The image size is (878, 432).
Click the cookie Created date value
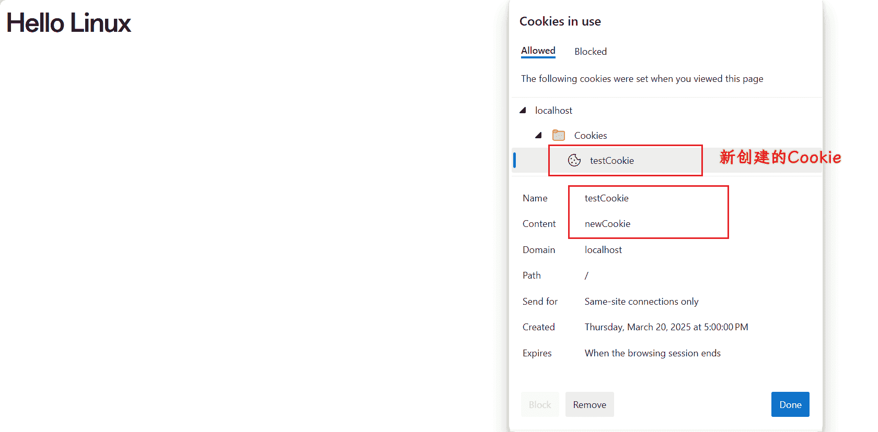[x=666, y=327]
